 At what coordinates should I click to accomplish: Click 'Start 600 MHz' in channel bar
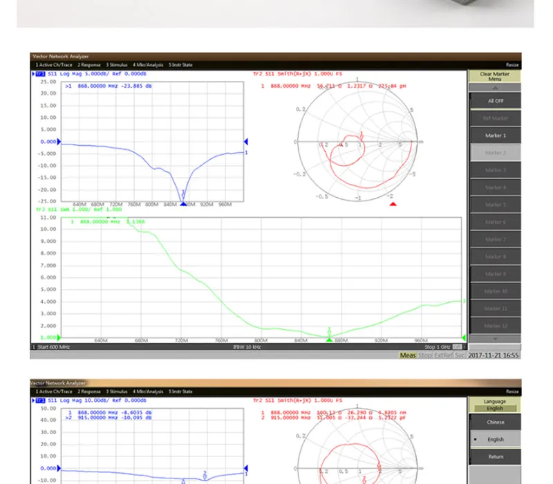[53, 347]
